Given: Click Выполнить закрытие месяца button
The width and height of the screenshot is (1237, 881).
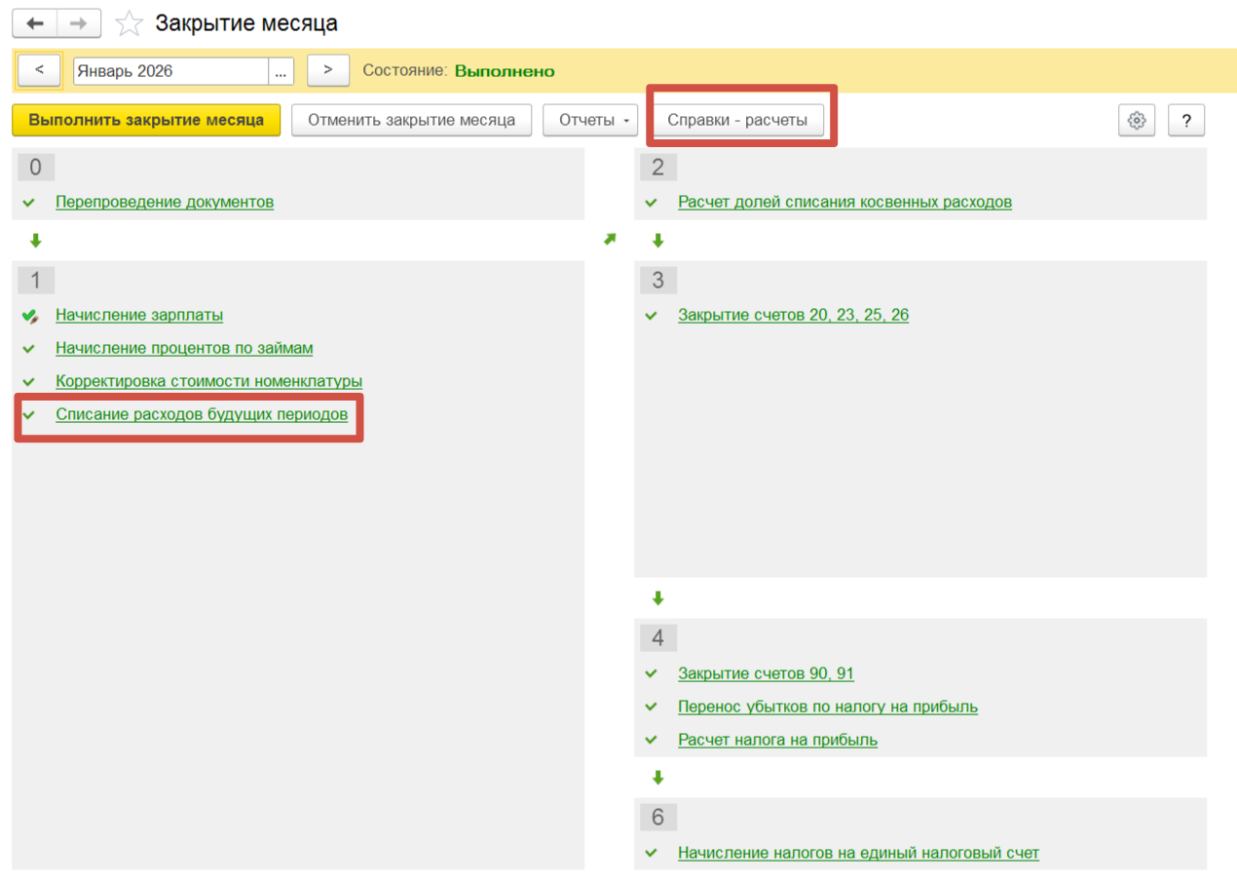Looking at the screenshot, I should (x=146, y=120).
